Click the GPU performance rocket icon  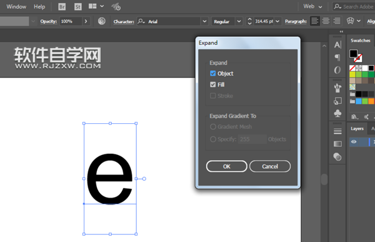click(116, 7)
